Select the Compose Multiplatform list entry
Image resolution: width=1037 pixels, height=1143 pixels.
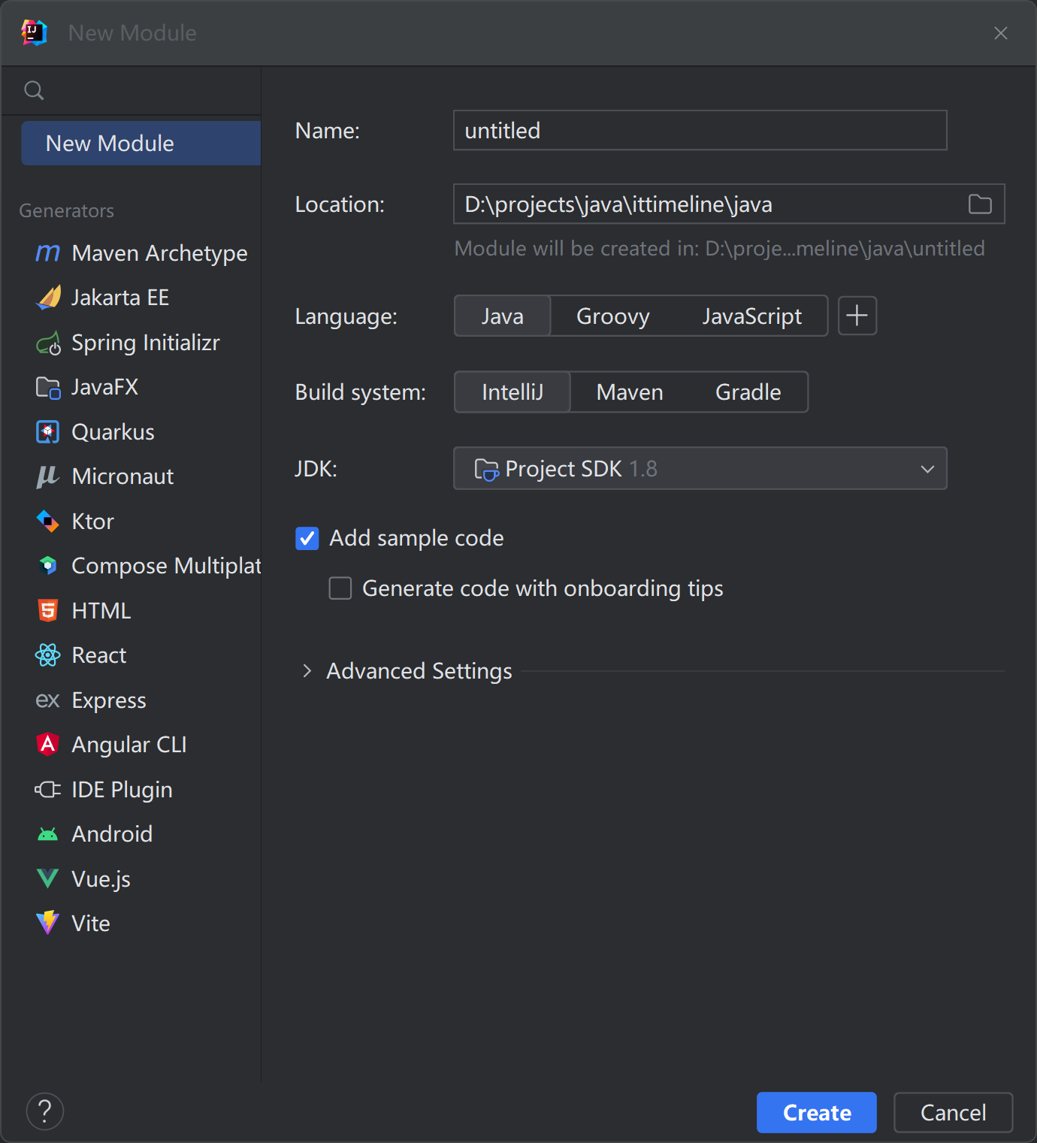(x=141, y=566)
